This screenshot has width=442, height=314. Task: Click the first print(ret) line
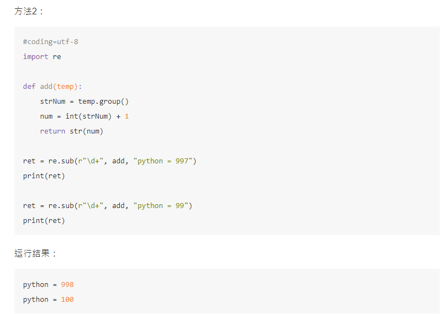(44, 175)
